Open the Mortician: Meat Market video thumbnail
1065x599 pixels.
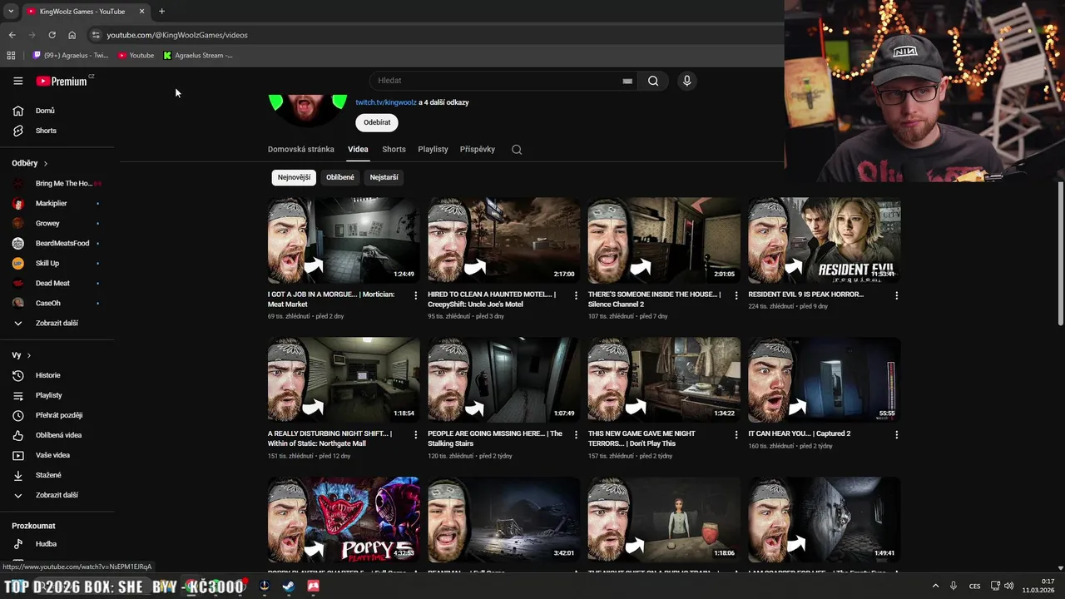344,240
